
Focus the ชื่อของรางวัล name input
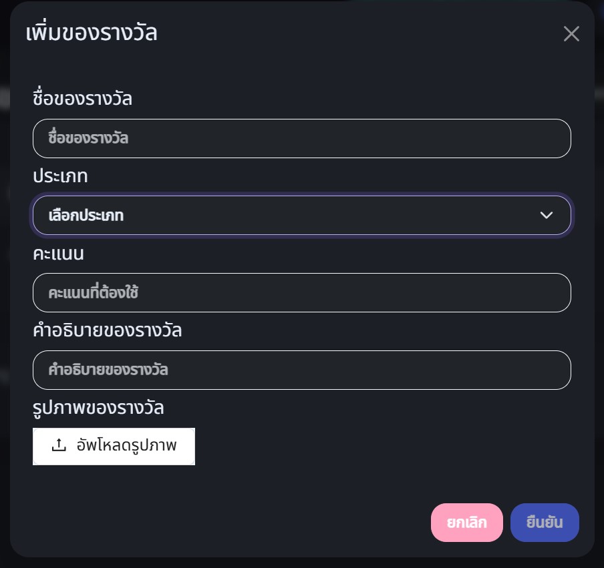click(301, 138)
